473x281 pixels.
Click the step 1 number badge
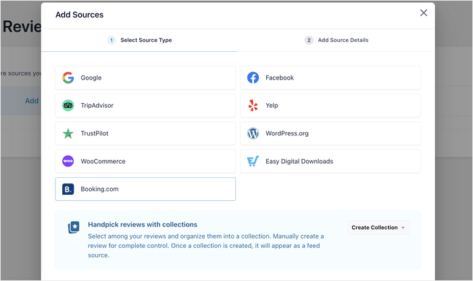[x=111, y=40]
